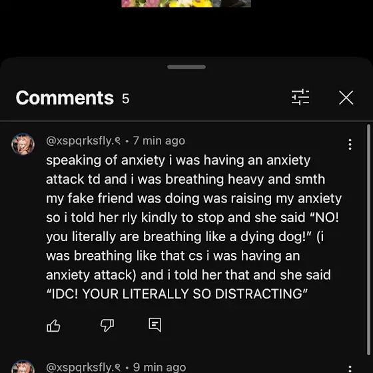373x373 pixels.
Task: Tap the comment count number 5
Action: click(126, 99)
